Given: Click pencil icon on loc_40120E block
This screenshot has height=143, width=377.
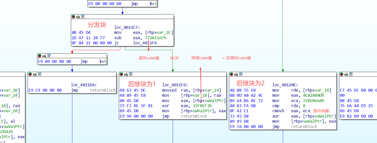Looking at the screenshot, I should pyautogui.click(x=236, y=74).
